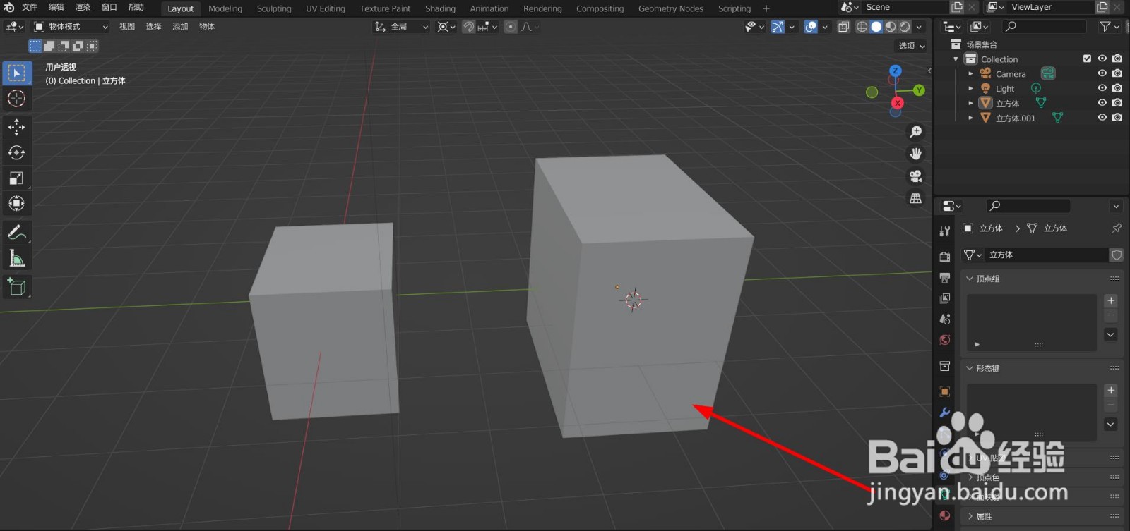Select the Rotate tool

[x=17, y=152]
